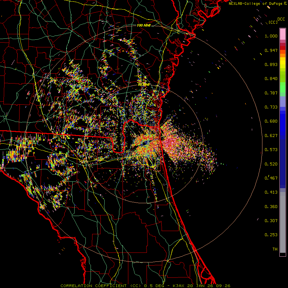Select the 0.360 scale value

pyautogui.click(x=271, y=207)
